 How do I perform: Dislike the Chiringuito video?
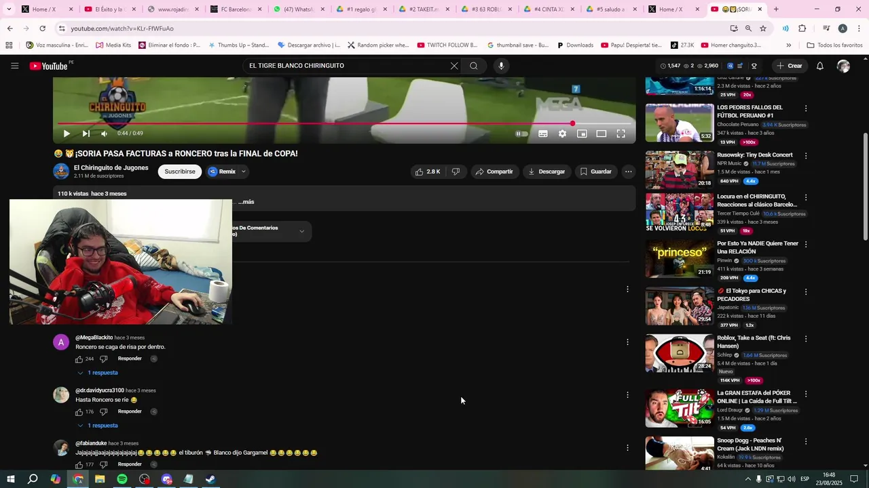tap(456, 171)
